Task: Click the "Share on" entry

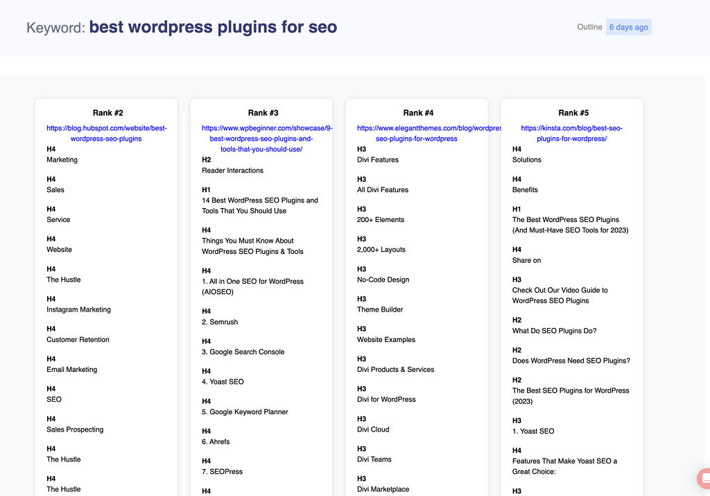Action: click(x=527, y=260)
